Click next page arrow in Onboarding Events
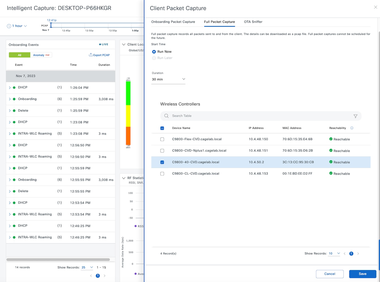 click(x=105, y=276)
